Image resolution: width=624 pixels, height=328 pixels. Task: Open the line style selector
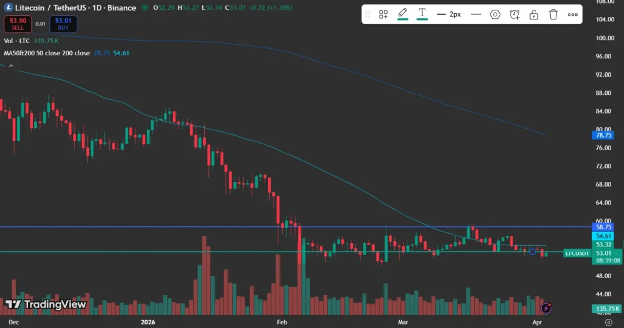point(476,15)
